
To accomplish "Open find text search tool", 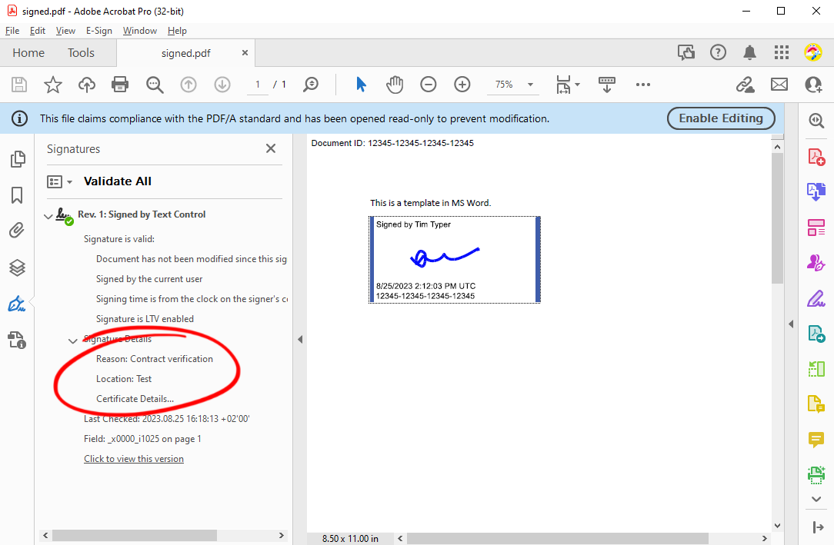I will pyautogui.click(x=155, y=85).
